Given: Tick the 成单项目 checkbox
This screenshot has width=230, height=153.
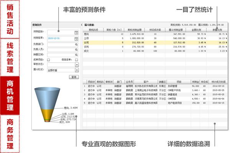Looking at the screenshot, I should pos(49,60).
